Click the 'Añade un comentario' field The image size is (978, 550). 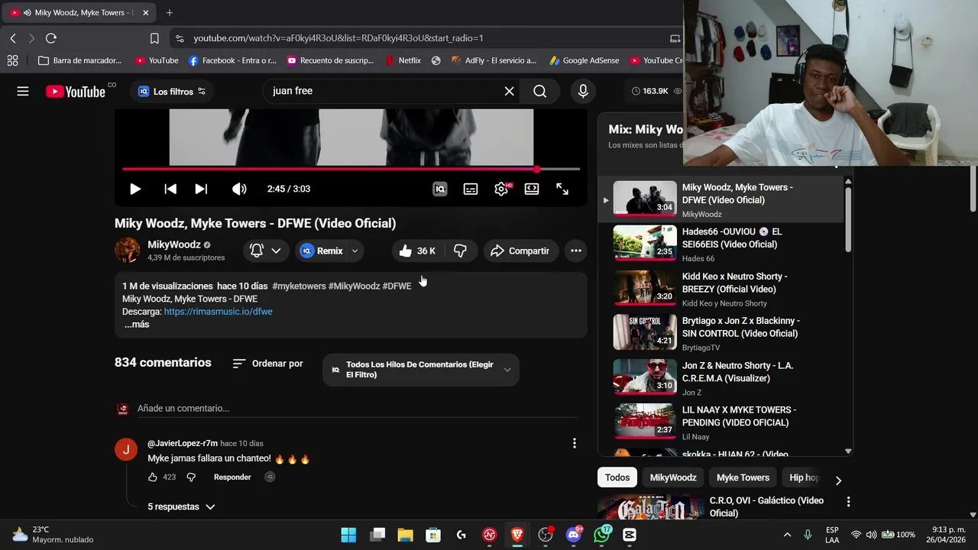coord(359,409)
